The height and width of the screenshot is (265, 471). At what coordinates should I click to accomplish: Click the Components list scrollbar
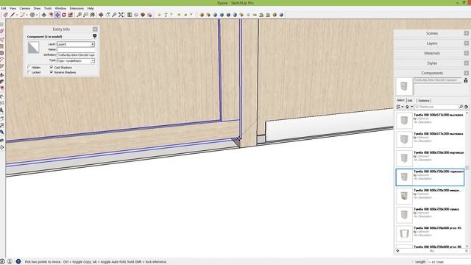click(467, 168)
